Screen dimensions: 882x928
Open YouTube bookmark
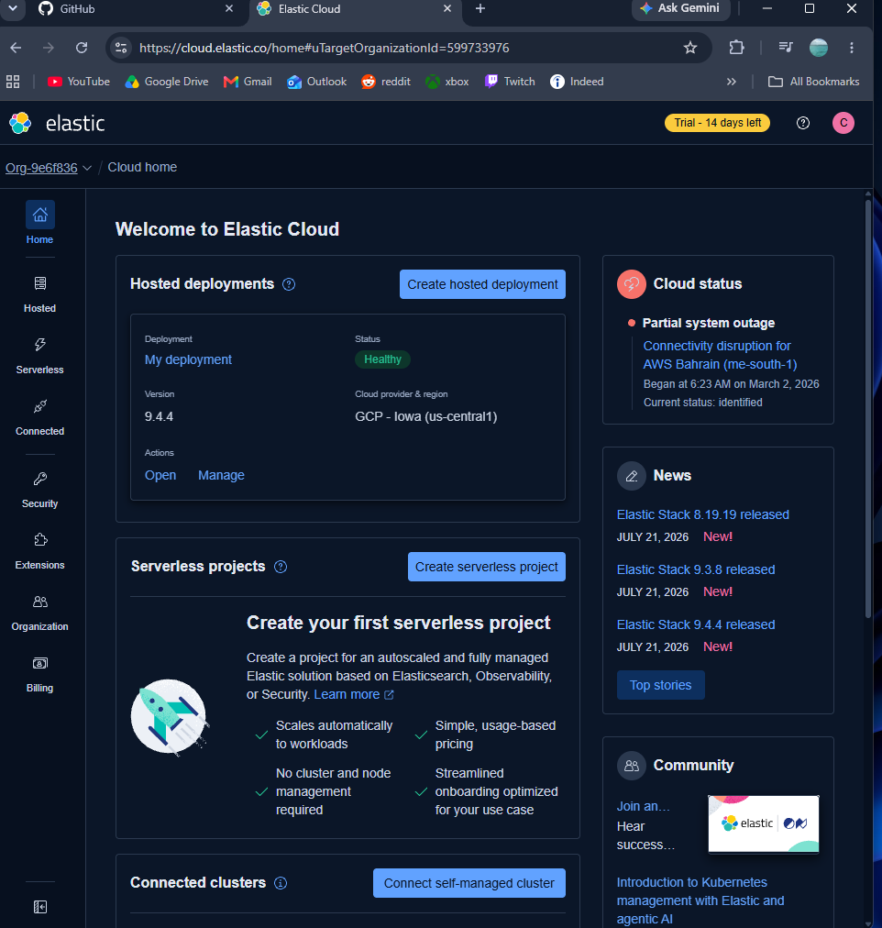coord(79,82)
